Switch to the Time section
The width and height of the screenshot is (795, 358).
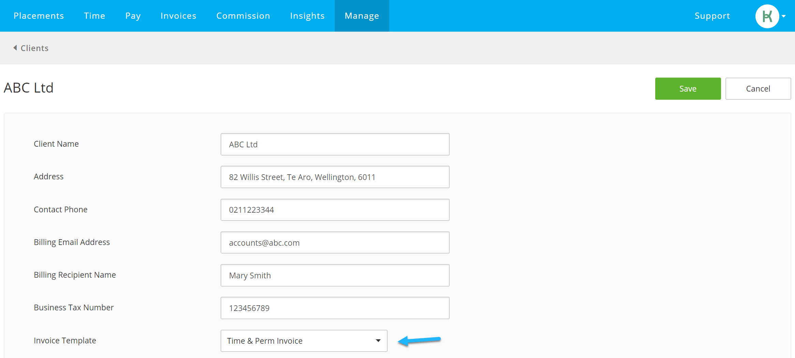(x=94, y=16)
